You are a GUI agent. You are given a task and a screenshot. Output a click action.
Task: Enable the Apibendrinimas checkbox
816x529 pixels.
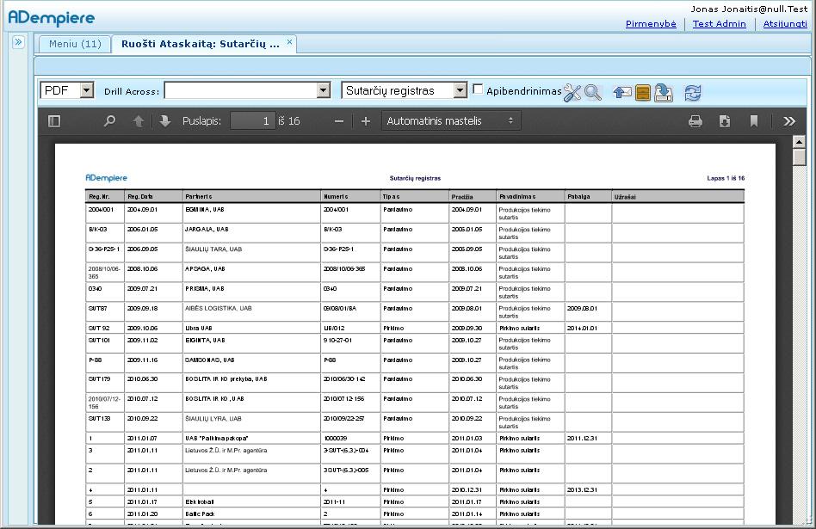pyautogui.click(x=478, y=89)
